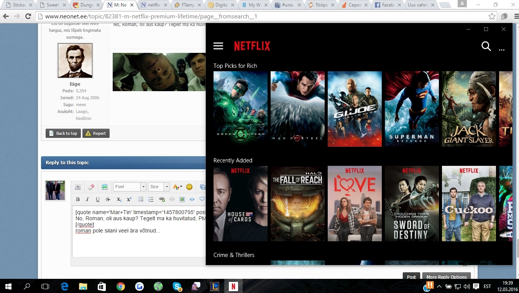Report the post by liige

pyautogui.click(x=96, y=133)
